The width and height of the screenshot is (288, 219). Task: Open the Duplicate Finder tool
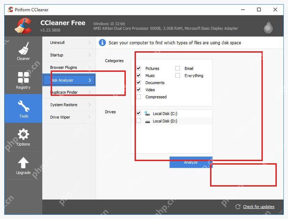(x=69, y=92)
